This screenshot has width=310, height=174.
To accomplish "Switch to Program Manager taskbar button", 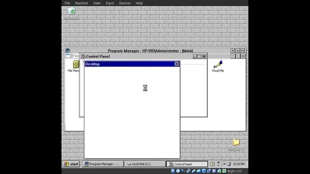I will (103, 164).
